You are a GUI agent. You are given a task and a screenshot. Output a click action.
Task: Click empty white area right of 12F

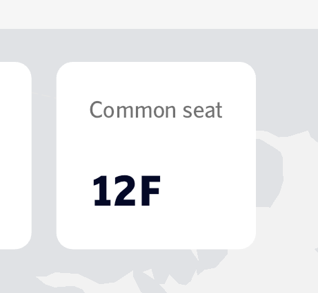[207, 191]
